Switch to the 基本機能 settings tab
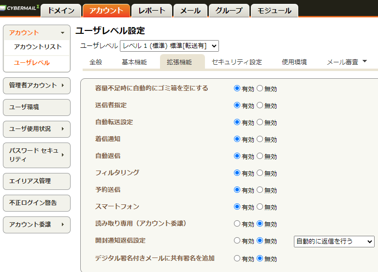 (x=134, y=62)
